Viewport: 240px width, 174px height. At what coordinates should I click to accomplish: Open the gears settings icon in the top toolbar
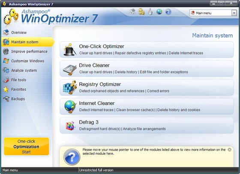(x=141, y=12)
